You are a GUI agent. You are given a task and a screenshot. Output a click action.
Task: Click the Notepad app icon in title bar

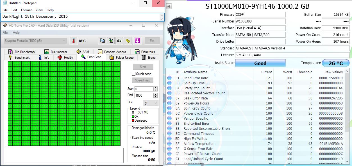(x=4, y=3)
